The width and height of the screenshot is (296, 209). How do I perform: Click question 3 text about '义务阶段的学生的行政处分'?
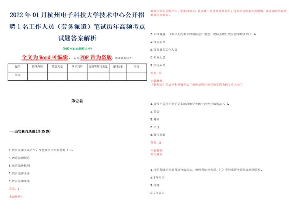190,104
